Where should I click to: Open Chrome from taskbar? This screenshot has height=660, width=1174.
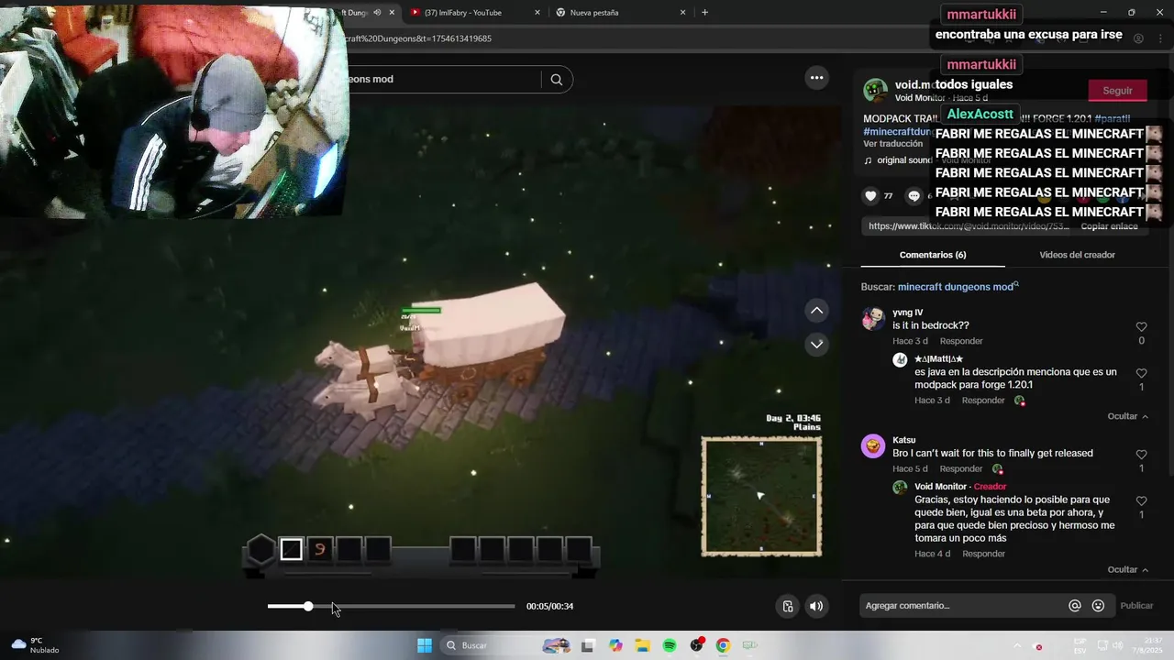coord(723,645)
